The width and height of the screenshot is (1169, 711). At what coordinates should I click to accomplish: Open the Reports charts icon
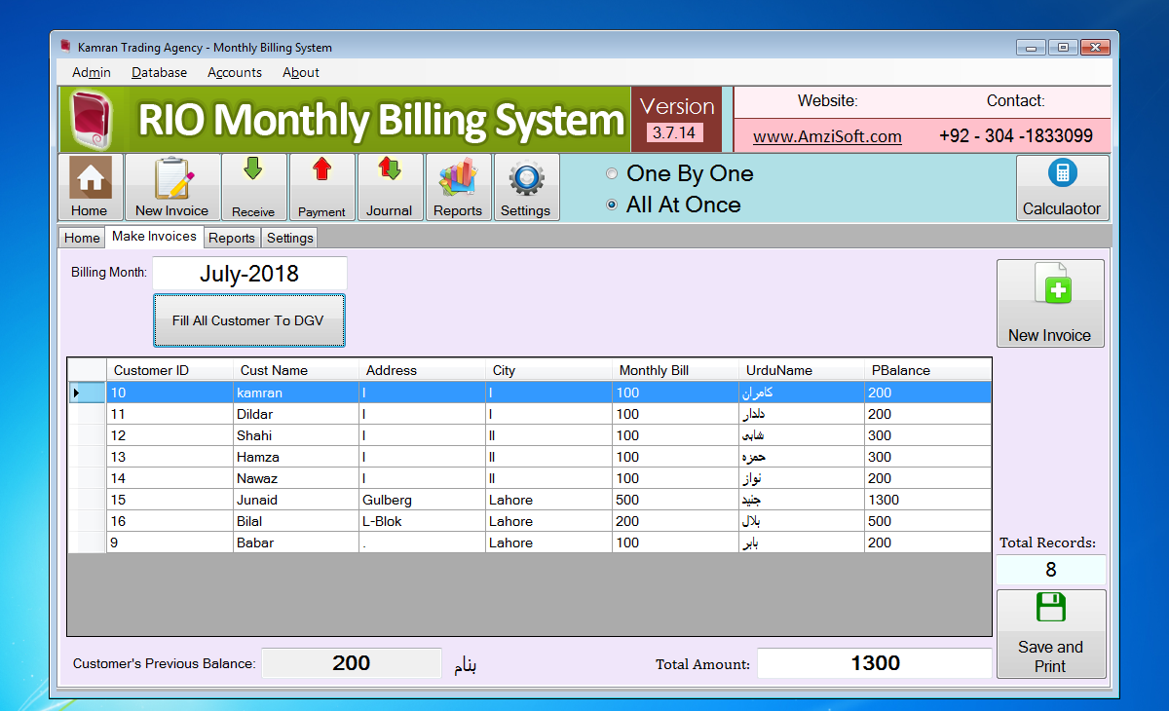[x=458, y=185]
